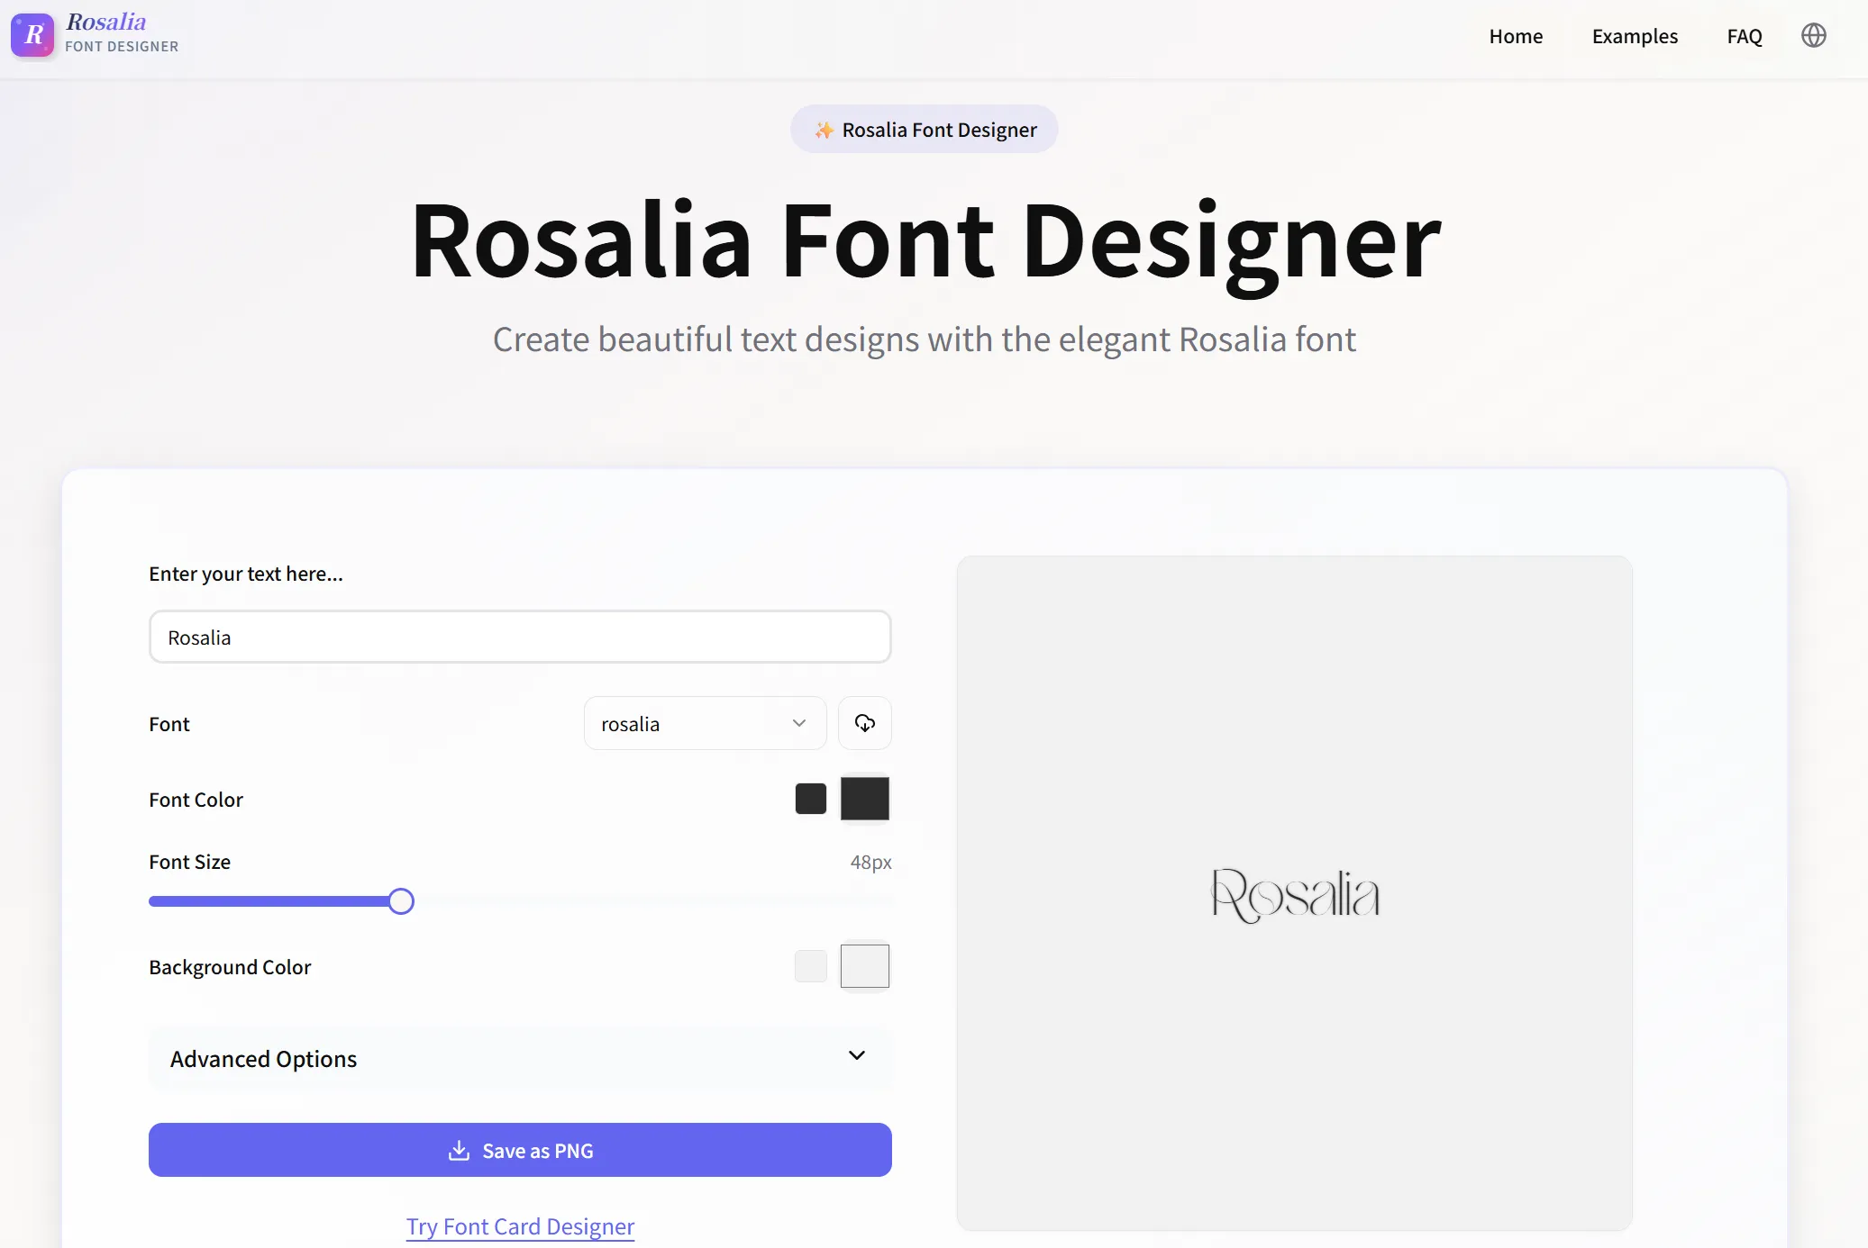
Task: Open the rosalia font dropdown
Action: pos(704,723)
